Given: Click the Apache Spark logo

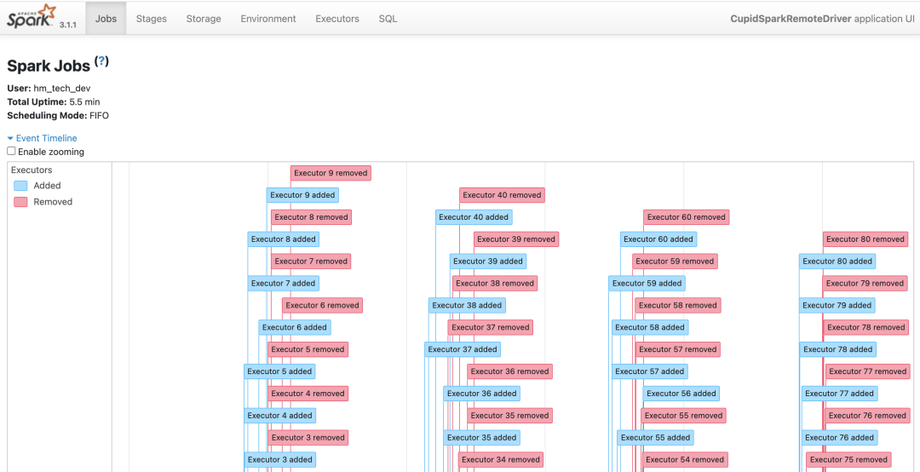Looking at the screenshot, I should tap(32, 16).
